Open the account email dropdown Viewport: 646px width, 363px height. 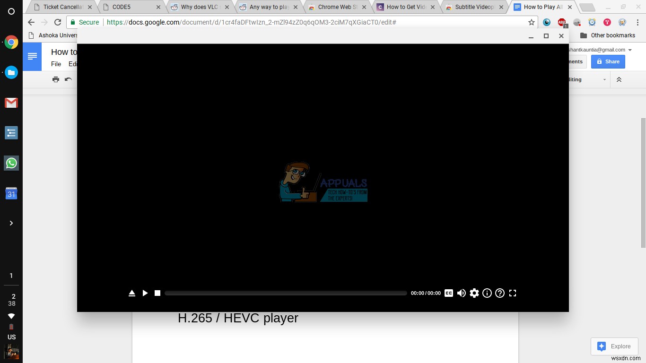(631, 50)
